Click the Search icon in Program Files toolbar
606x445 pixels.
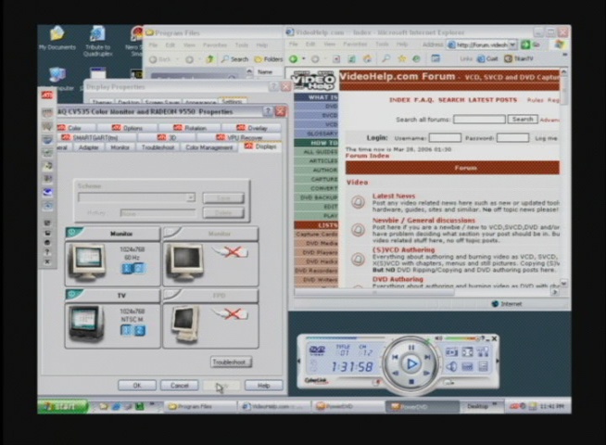click(234, 59)
